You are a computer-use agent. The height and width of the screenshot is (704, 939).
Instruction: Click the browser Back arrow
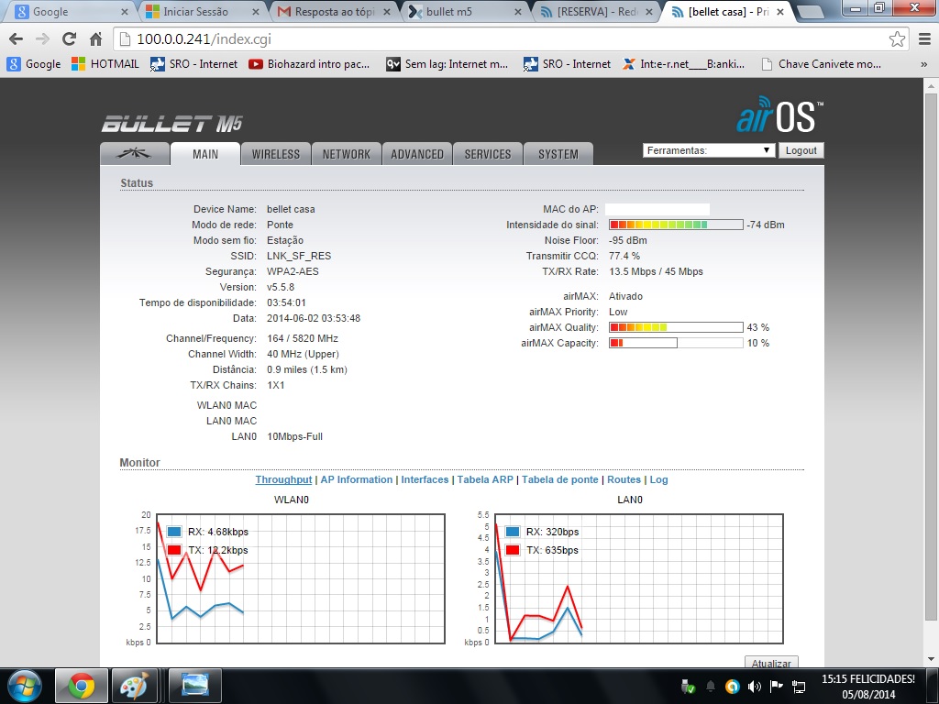(17, 39)
